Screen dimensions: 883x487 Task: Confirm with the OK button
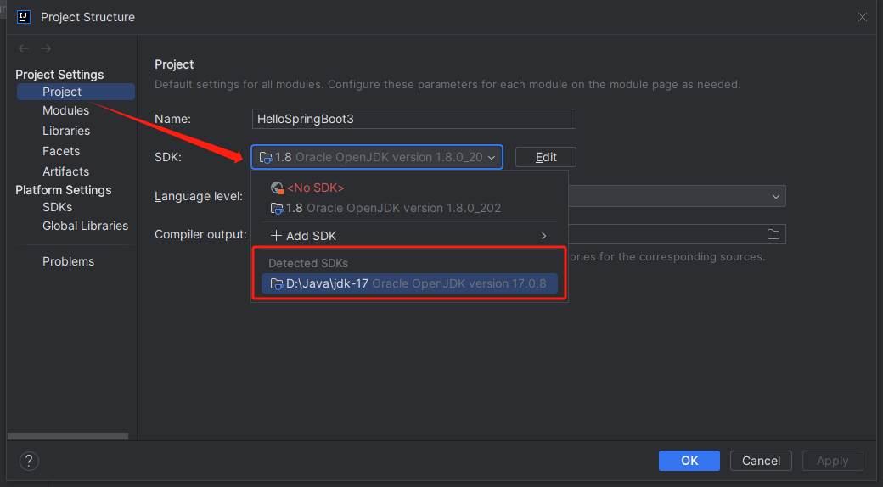point(689,461)
